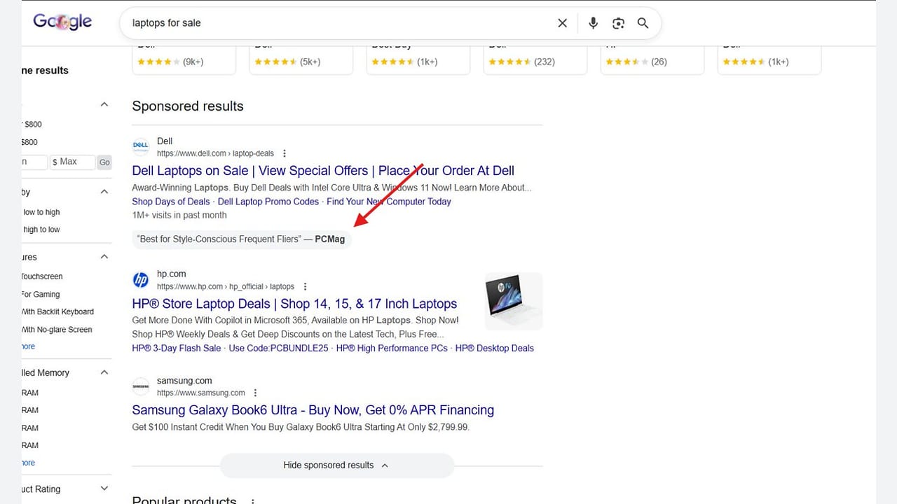897x504 pixels.
Task: Collapse the features filter section chevron
Action: (x=104, y=257)
